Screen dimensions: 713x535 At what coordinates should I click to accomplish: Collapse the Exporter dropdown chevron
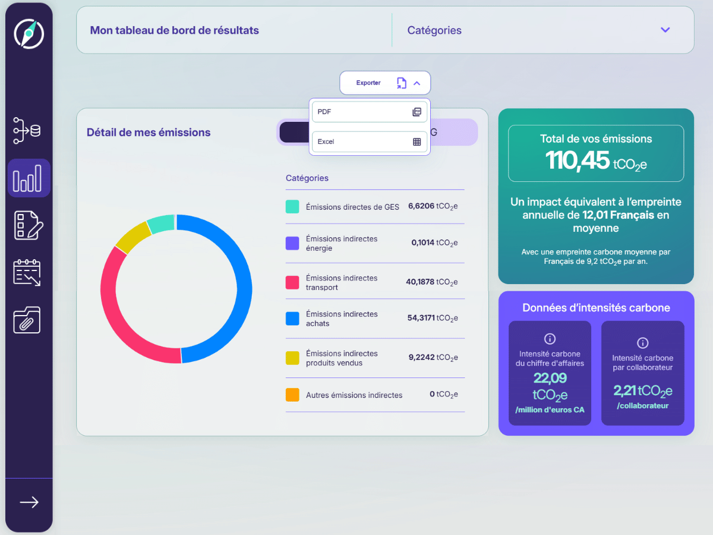(416, 83)
